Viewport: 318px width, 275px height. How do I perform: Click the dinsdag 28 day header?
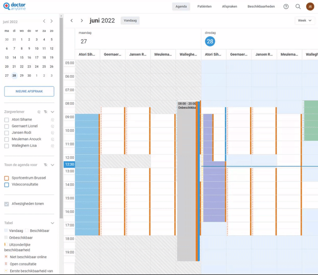(x=210, y=41)
